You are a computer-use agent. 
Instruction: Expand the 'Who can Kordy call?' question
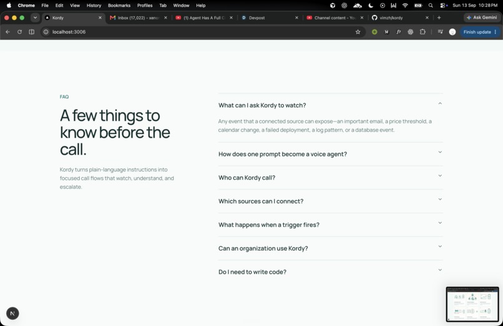point(330,178)
